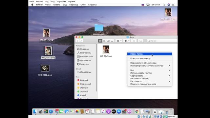Screen dimensions: 210x118
Task: Open Spotlight magnifier in menu bar
Action: point(164,5)
